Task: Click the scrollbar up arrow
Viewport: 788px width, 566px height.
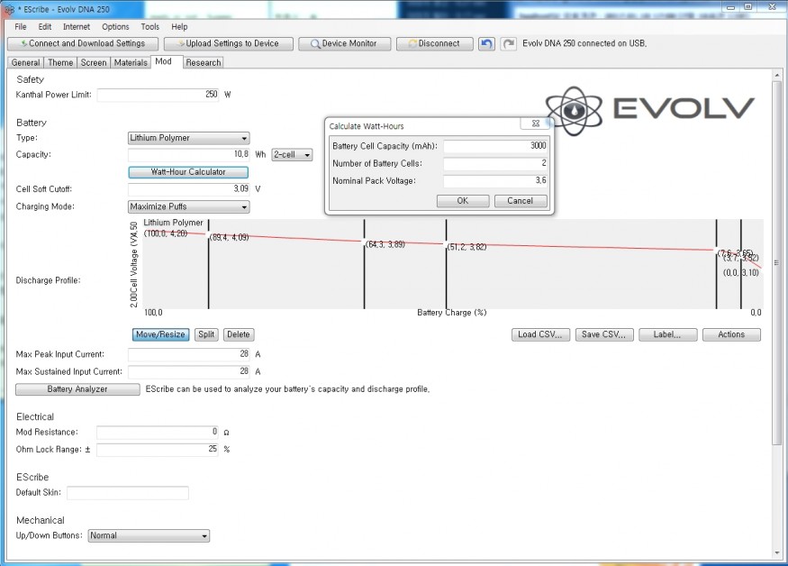Action: click(x=777, y=75)
